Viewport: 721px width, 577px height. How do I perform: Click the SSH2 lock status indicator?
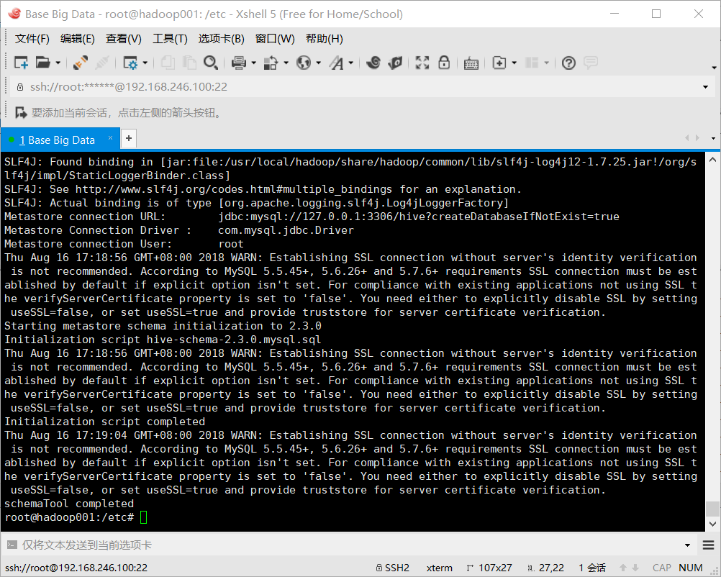393,568
